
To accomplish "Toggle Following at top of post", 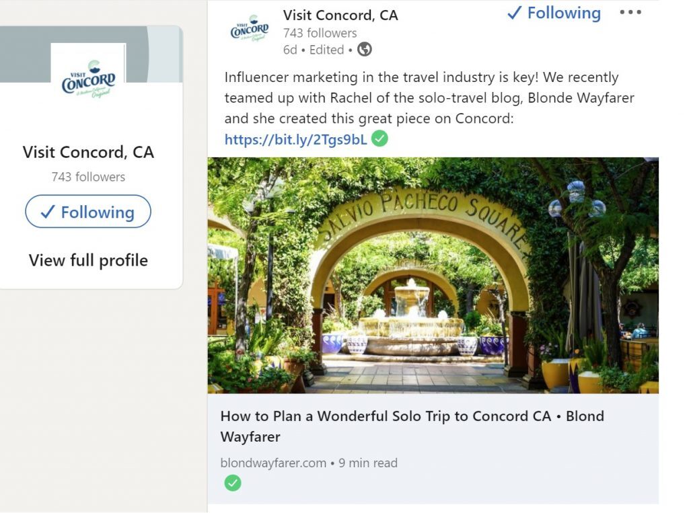I will (x=554, y=13).
